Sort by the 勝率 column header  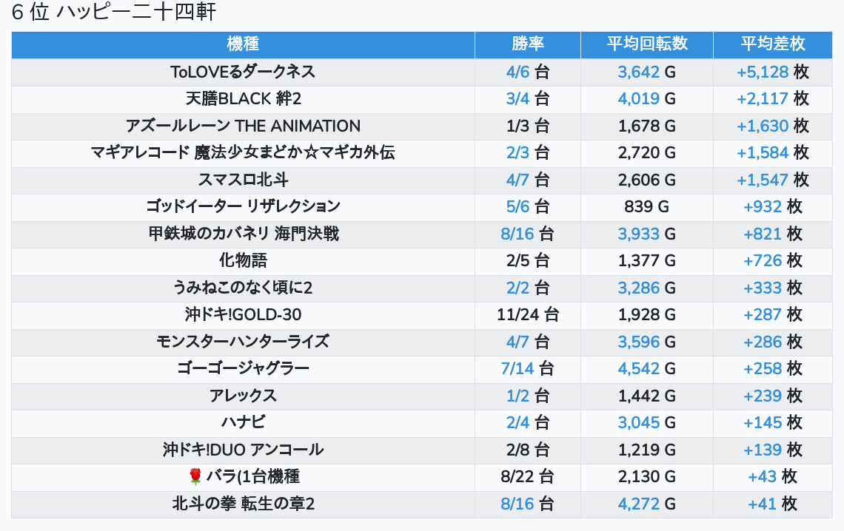point(528,44)
